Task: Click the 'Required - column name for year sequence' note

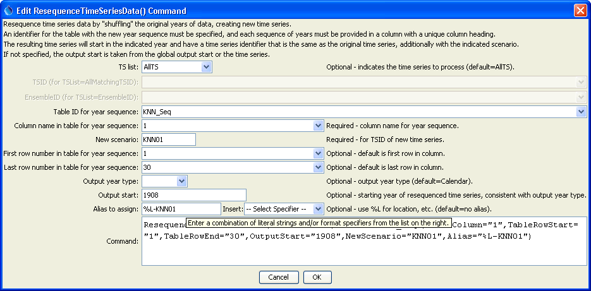Action: pyautogui.click(x=393, y=126)
